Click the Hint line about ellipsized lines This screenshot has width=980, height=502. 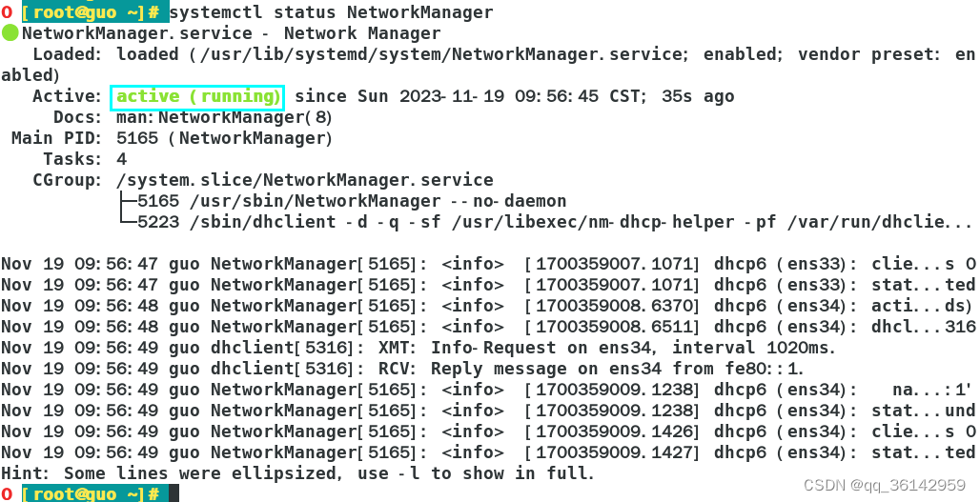pyautogui.click(x=297, y=473)
